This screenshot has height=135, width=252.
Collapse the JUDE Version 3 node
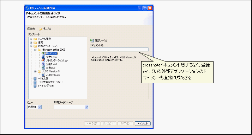[x=35, y=71]
